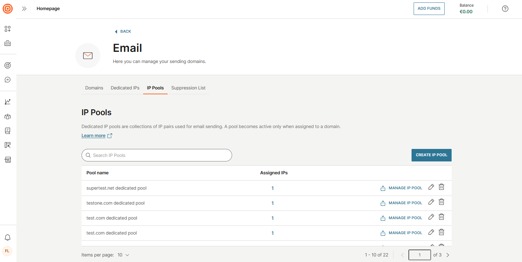The width and height of the screenshot is (522, 262).
Task: Open the Learn more link
Action: point(93,136)
